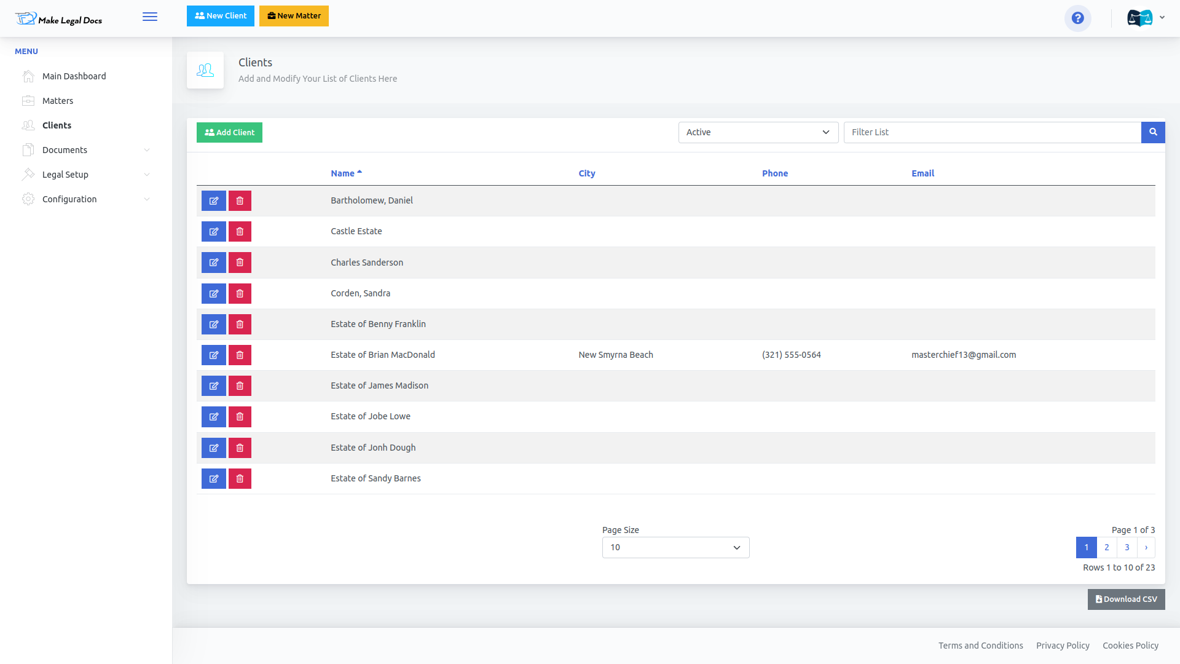Image resolution: width=1180 pixels, height=664 pixels.
Task: Click edit icon for Estate of Brian MacDonald
Action: tap(213, 355)
